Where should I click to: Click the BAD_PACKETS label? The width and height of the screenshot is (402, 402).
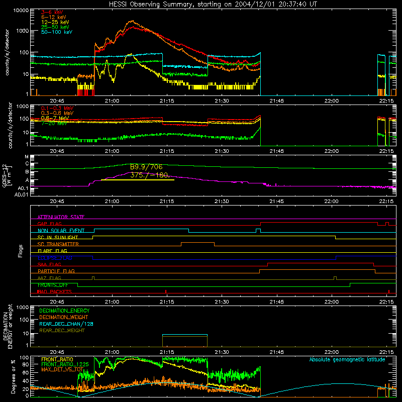click(54, 291)
